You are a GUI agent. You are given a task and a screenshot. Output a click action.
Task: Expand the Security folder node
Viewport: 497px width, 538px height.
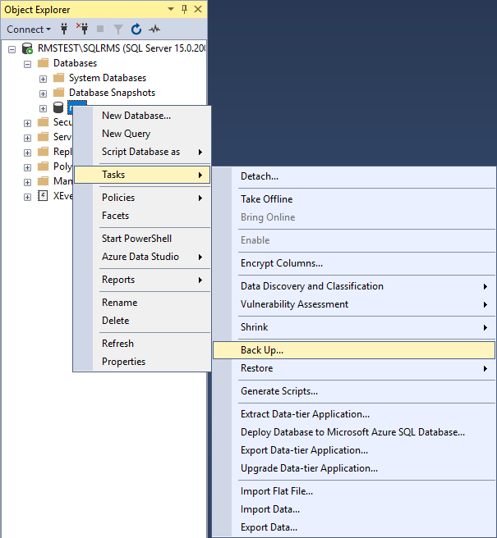pyautogui.click(x=27, y=123)
